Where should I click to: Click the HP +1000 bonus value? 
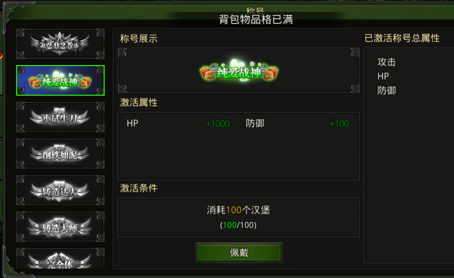(218, 124)
